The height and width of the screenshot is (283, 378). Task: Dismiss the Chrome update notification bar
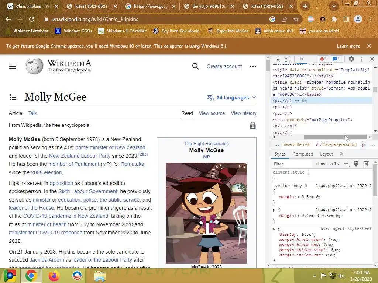(369, 46)
